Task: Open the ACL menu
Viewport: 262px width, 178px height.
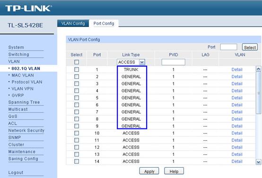Action: 12,123
